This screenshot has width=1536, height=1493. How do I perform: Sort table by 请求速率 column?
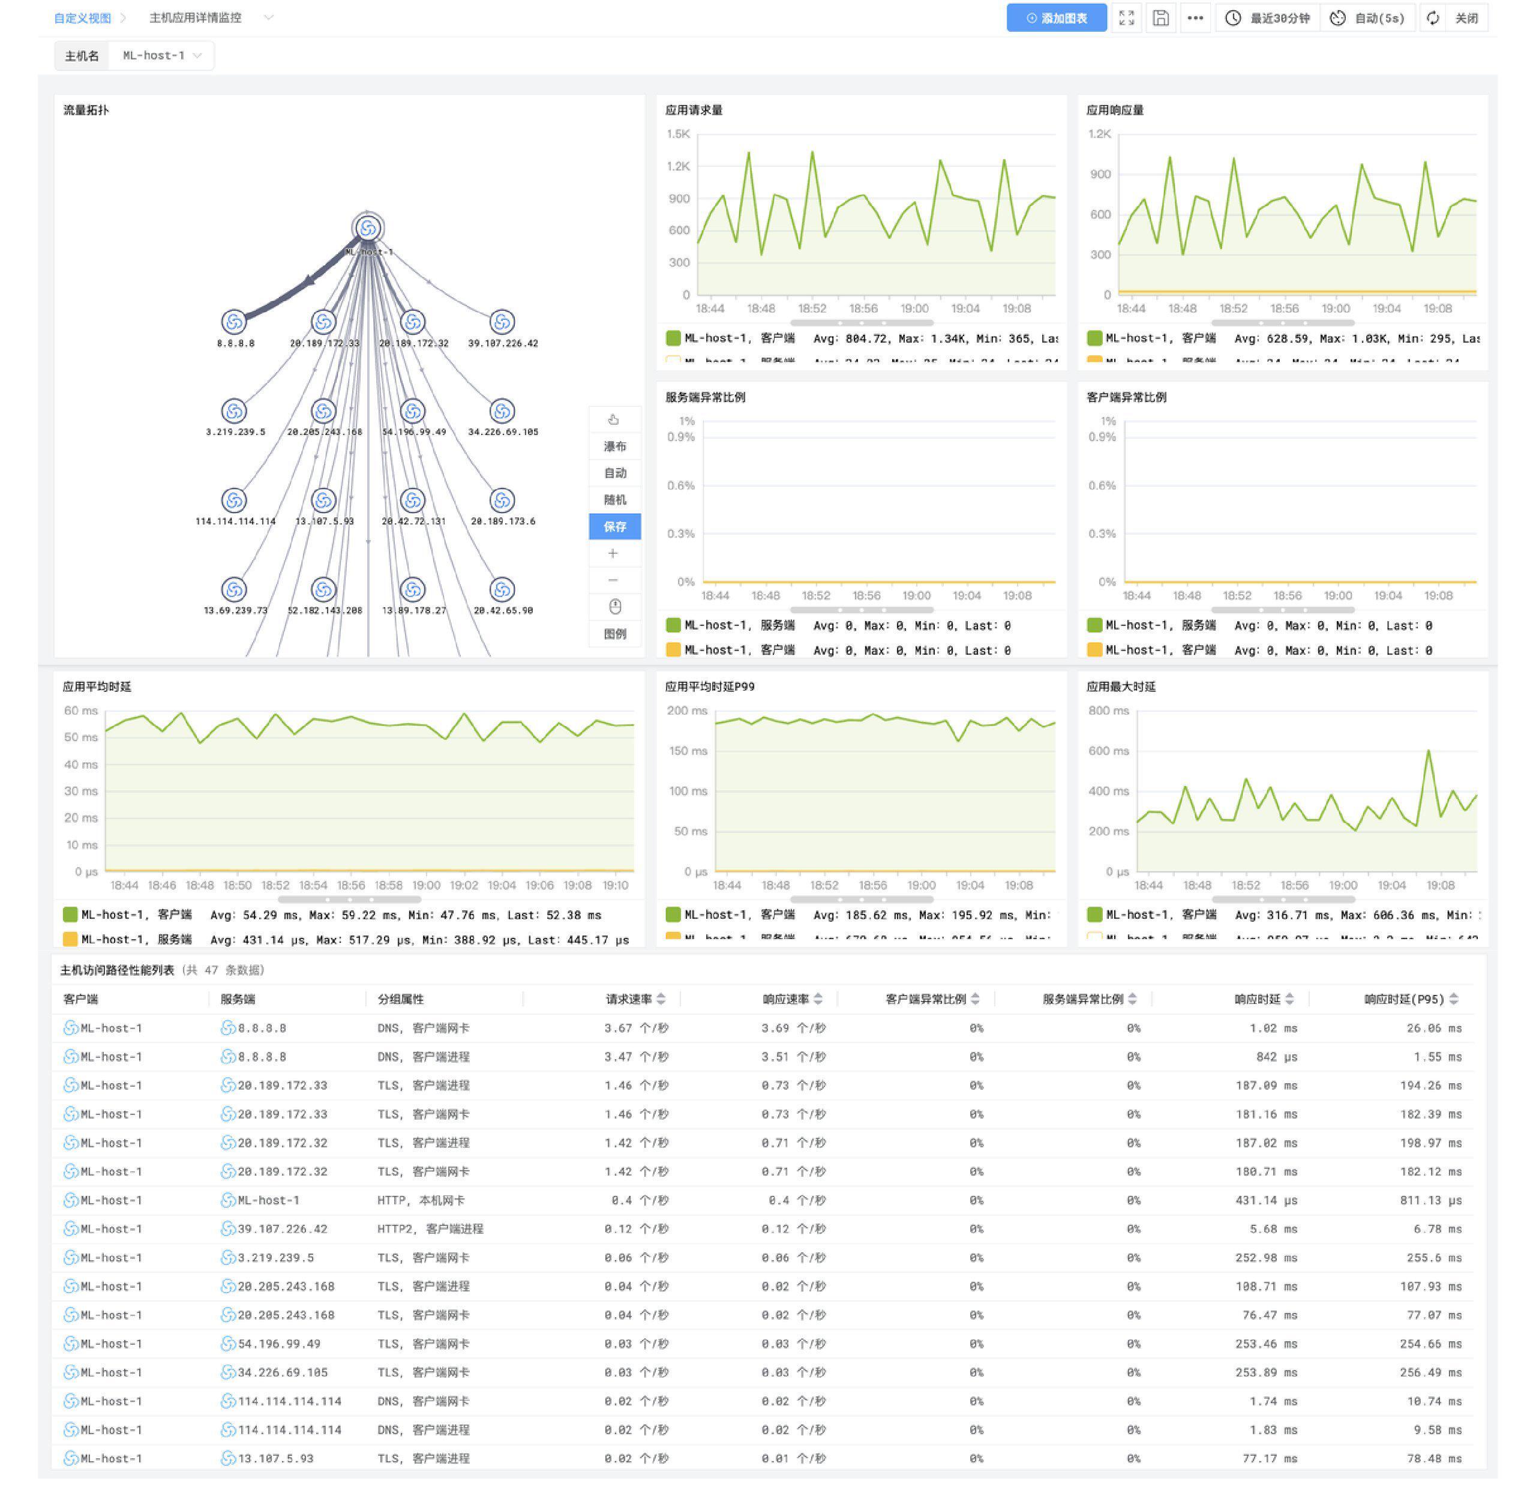[661, 998]
